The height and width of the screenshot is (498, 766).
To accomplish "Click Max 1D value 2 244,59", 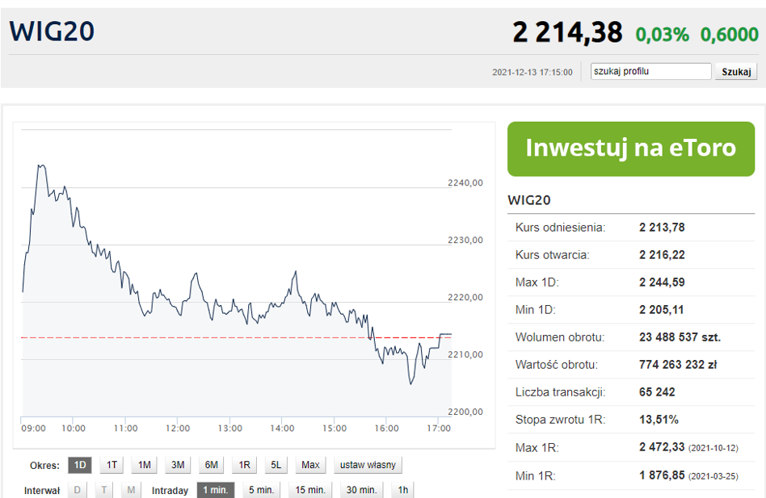I will tap(662, 282).
